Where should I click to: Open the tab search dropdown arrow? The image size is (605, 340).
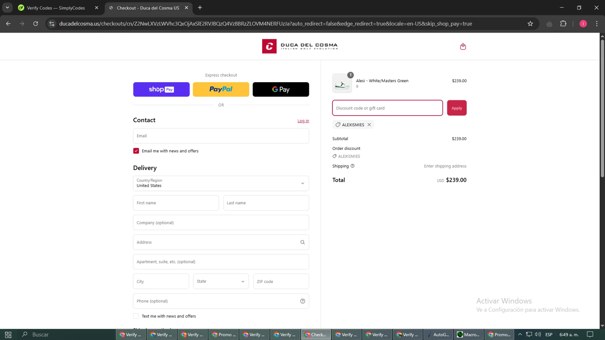[x=7, y=8]
